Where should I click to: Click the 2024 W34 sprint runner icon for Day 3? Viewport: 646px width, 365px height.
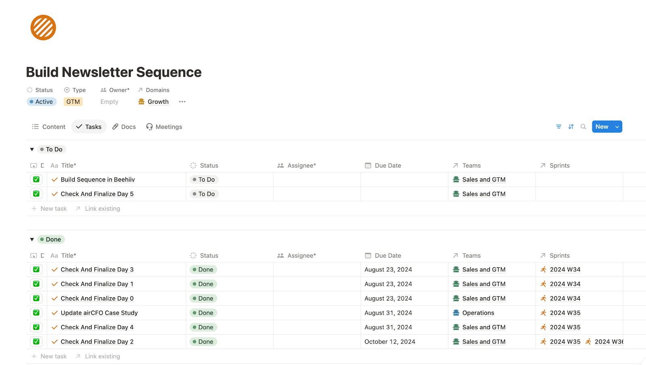[x=543, y=270]
